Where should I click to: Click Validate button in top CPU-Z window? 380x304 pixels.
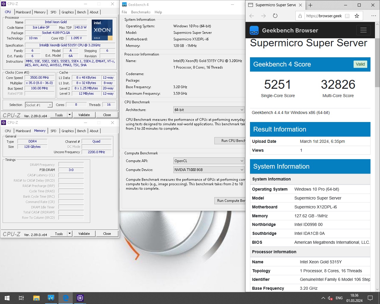[84, 115]
